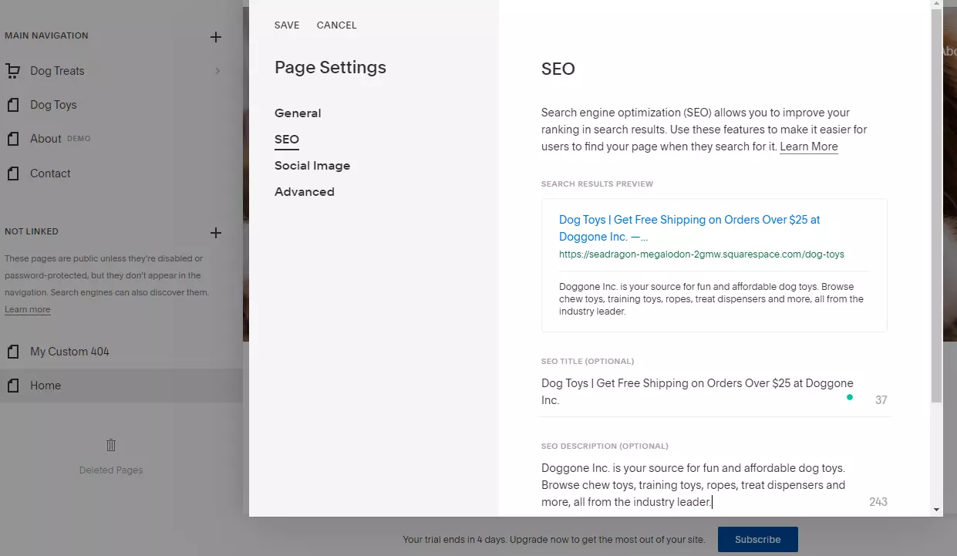Add page to Main Navigation with plus icon

point(216,36)
